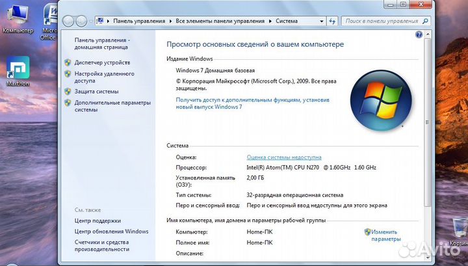468x266 pixels.
Task: Click the См. также heading
Action: (x=88, y=210)
